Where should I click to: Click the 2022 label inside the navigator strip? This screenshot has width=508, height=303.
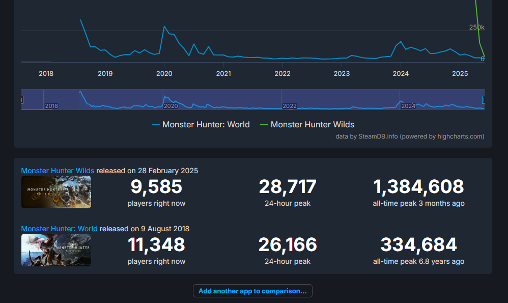coord(290,106)
